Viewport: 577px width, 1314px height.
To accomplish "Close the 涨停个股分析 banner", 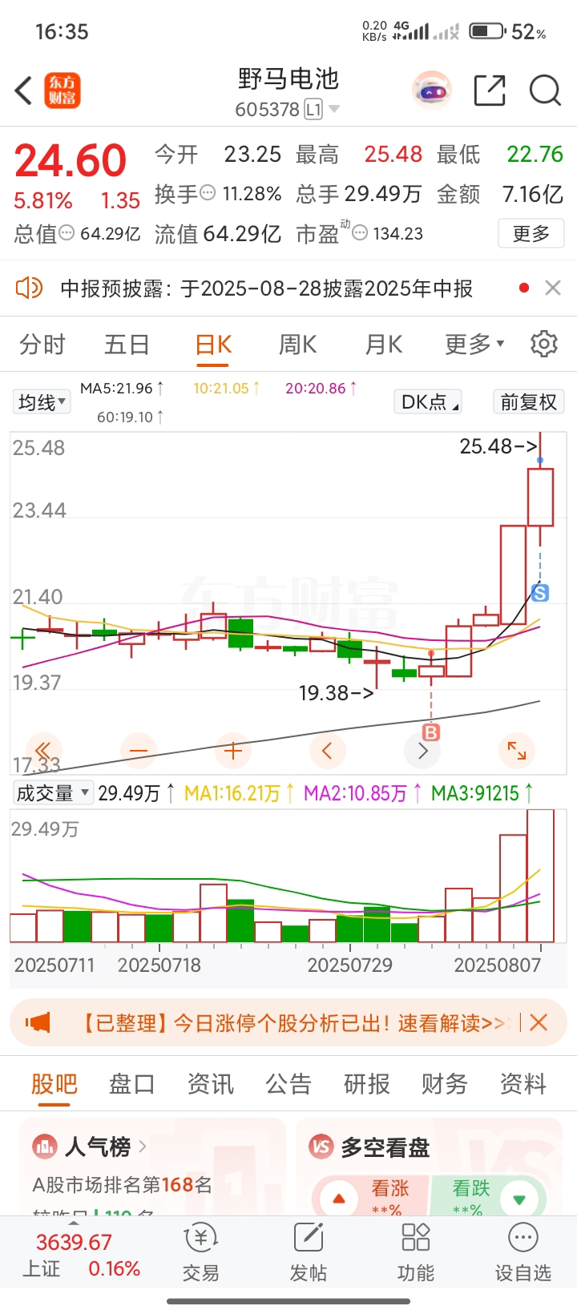I will pyautogui.click(x=539, y=1022).
